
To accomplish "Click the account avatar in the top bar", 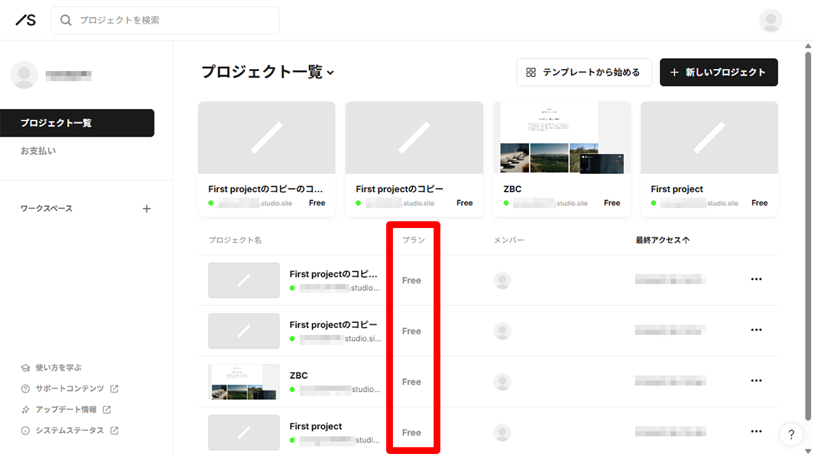I will click(x=770, y=20).
